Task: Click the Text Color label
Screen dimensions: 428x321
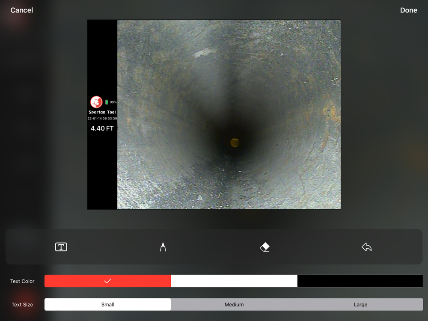Action: pyautogui.click(x=22, y=281)
